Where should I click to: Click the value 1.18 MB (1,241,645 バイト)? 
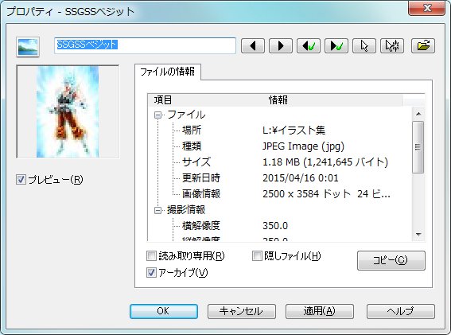tap(325, 162)
